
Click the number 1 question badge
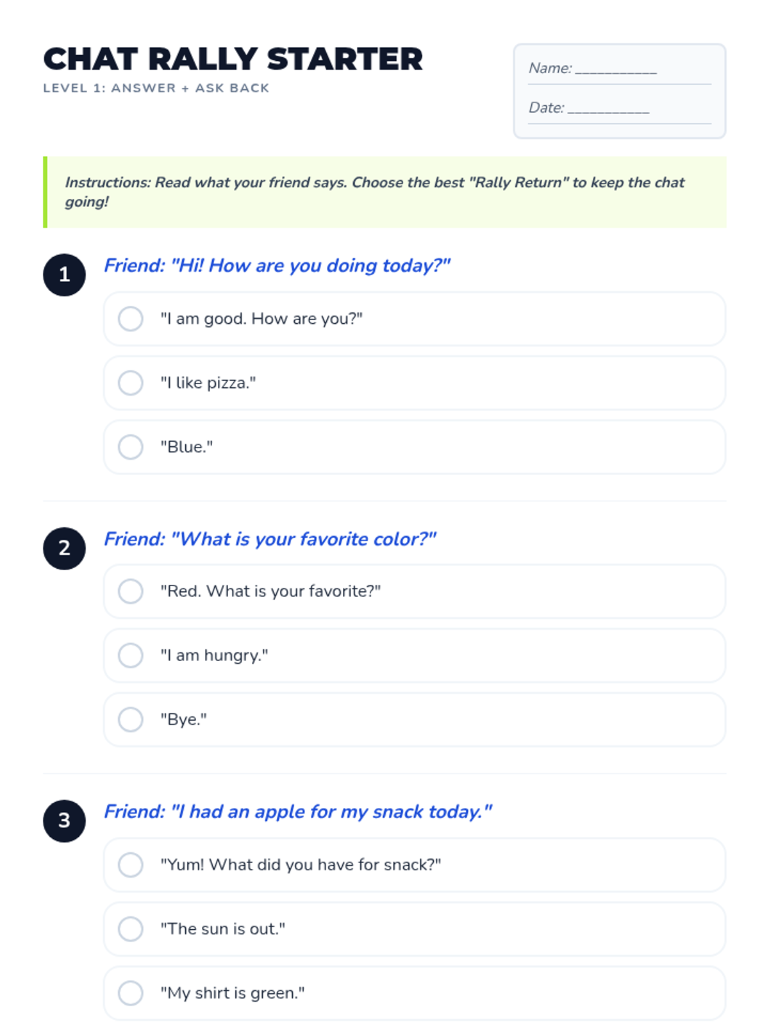click(64, 275)
